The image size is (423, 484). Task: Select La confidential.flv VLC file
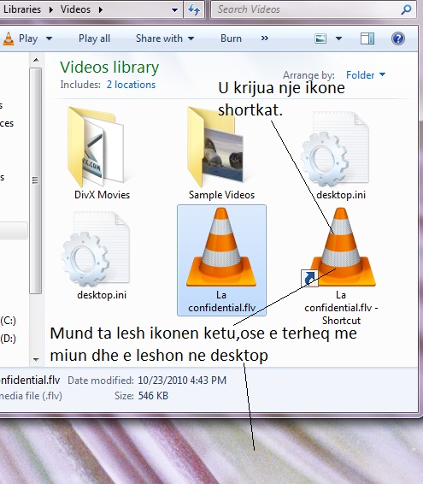point(221,260)
